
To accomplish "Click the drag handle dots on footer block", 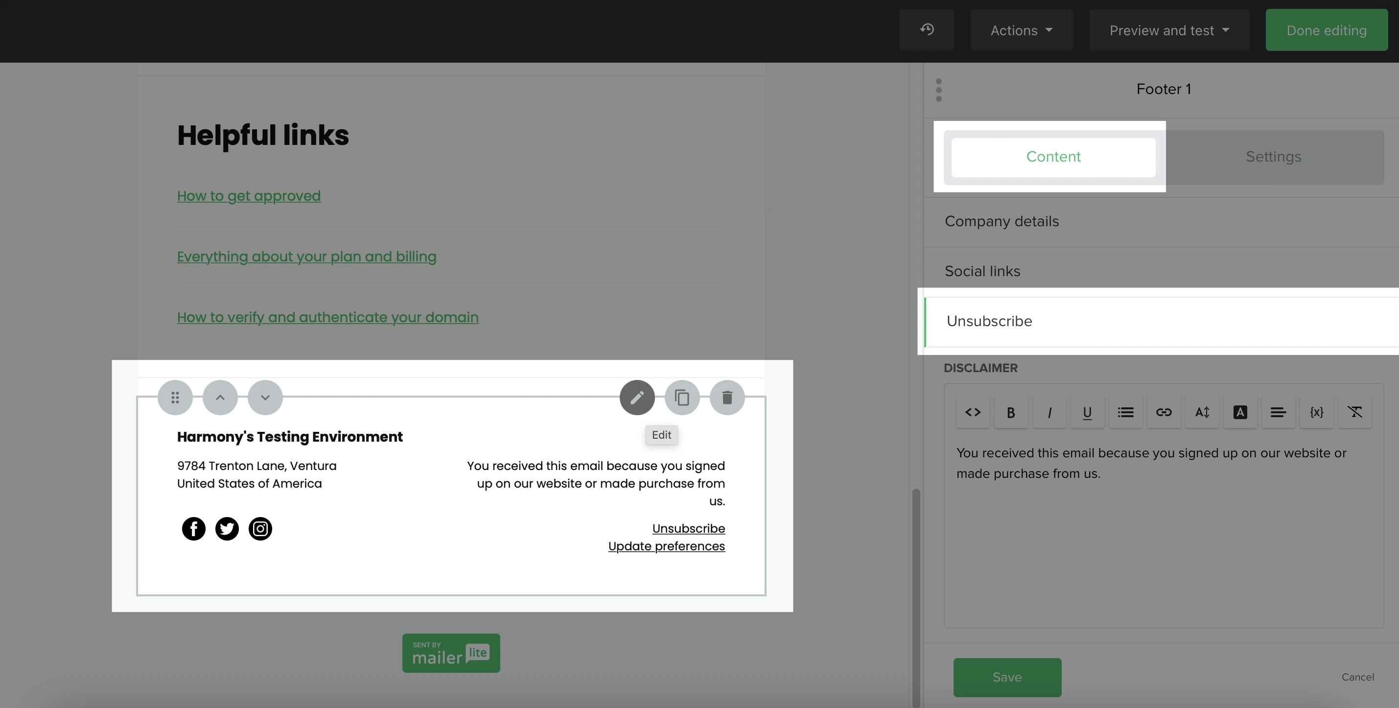I will click(x=175, y=397).
